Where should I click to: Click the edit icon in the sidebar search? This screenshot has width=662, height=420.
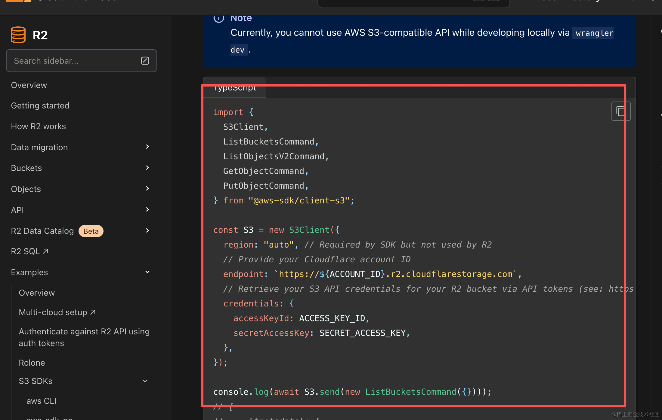pyautogui.click(x=145, y=61)
